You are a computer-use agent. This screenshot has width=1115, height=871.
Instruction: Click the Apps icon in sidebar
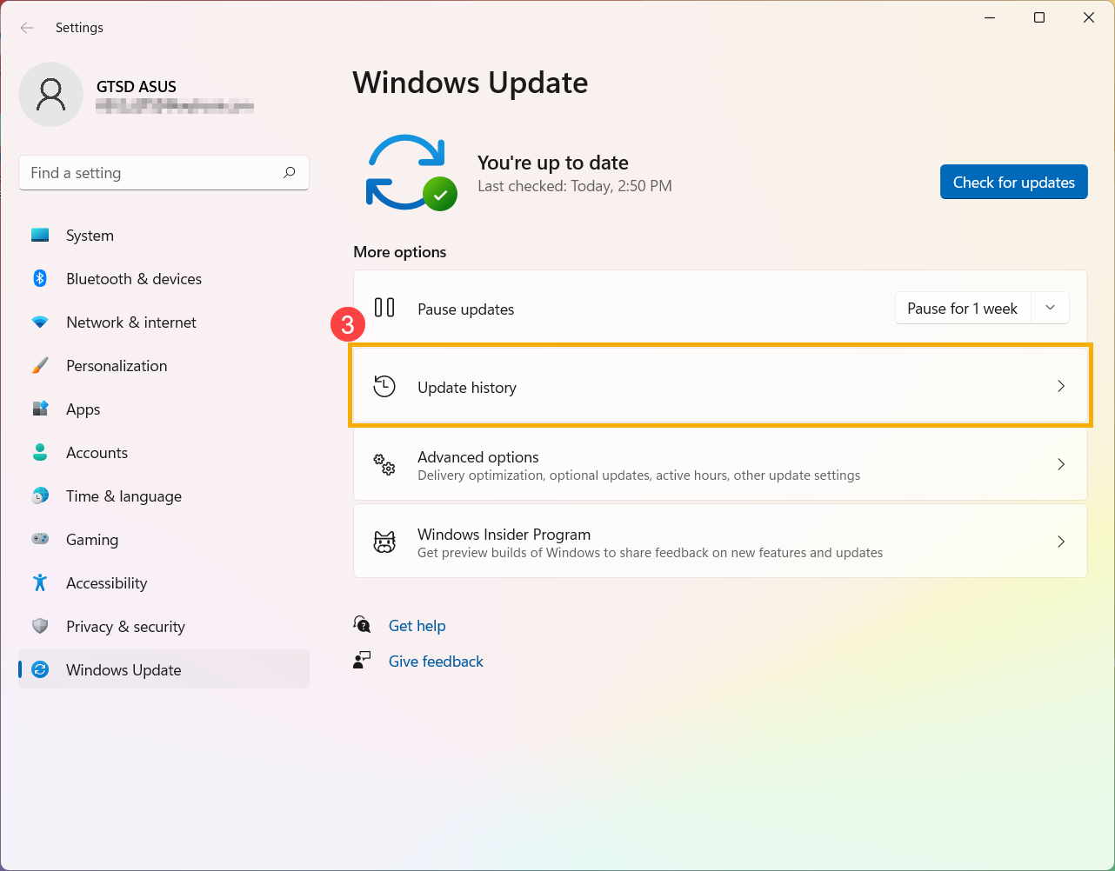[x=40, y=409]
